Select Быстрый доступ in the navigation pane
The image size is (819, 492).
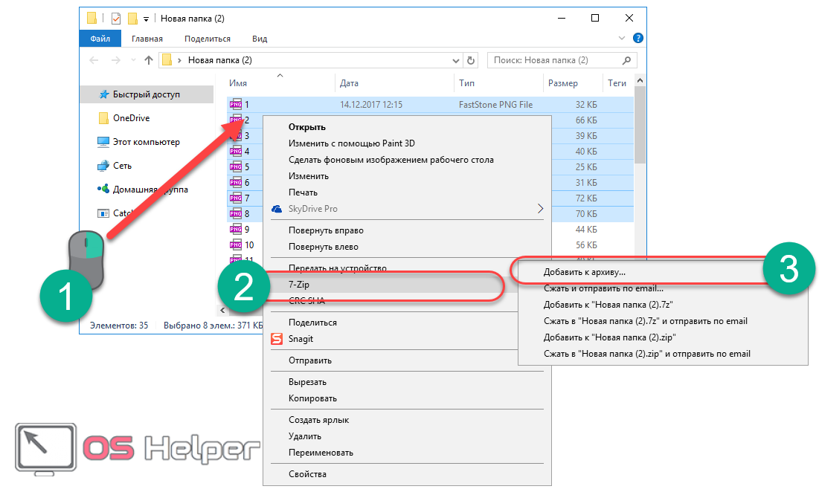coord(147,94)
